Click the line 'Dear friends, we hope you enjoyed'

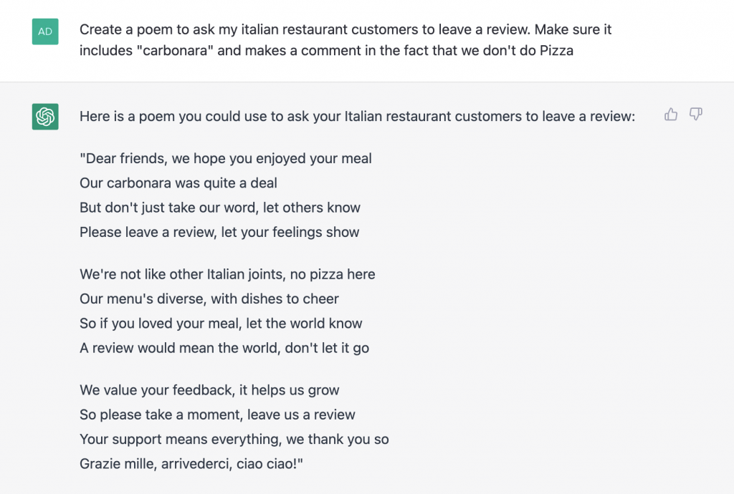(226, 158)
